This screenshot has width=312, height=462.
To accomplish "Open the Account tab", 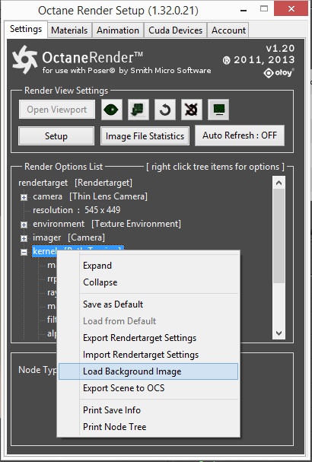I will click(228, 30).
